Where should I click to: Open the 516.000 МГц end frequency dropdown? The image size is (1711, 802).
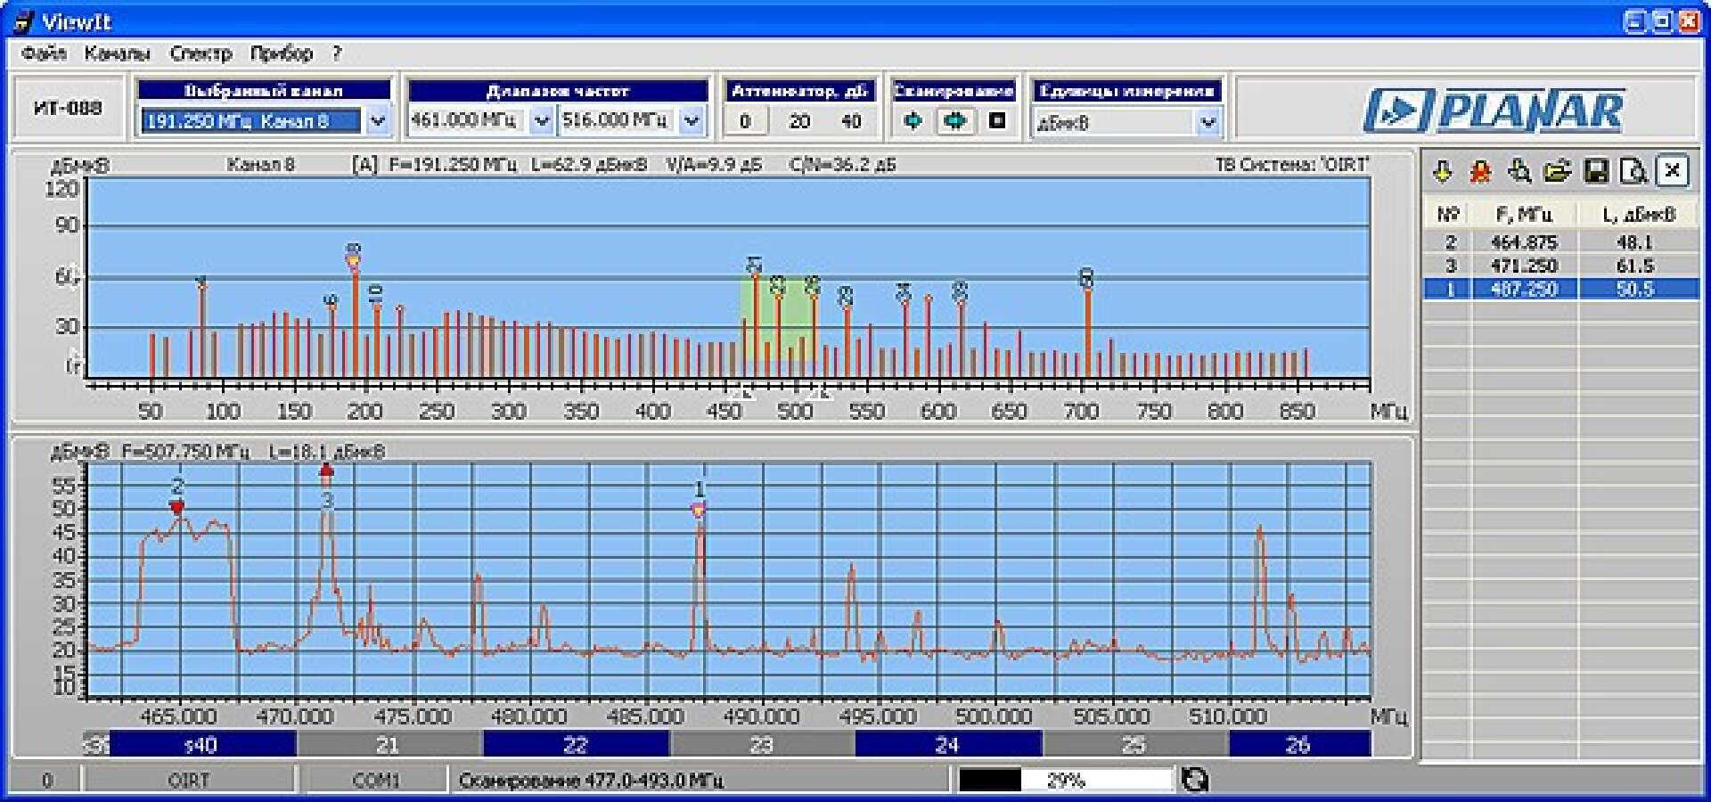pyautogui.click(x=692, y=120)
